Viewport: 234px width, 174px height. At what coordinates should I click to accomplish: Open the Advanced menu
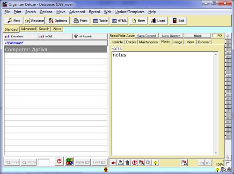pyautogui.click(x=77, y=12)
